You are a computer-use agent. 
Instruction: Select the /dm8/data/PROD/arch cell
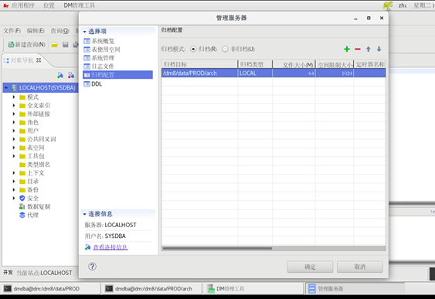pyautogui.click(x=199, y=73)
